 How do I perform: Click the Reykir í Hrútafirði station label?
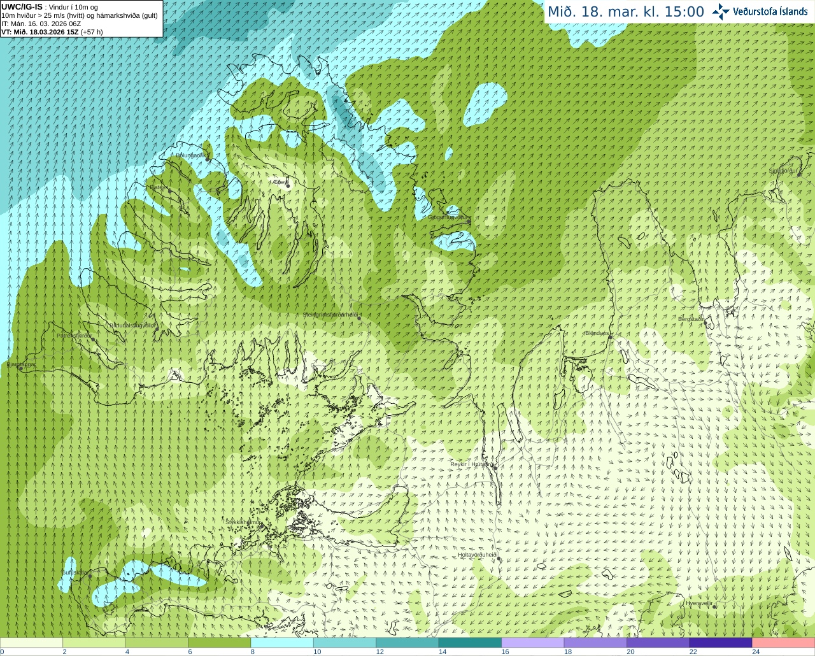[x=471, y=464]
